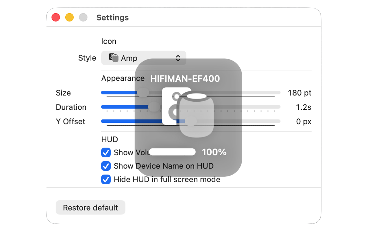Click the Size slider knob

pyautogui.click(x=143, y=93)
